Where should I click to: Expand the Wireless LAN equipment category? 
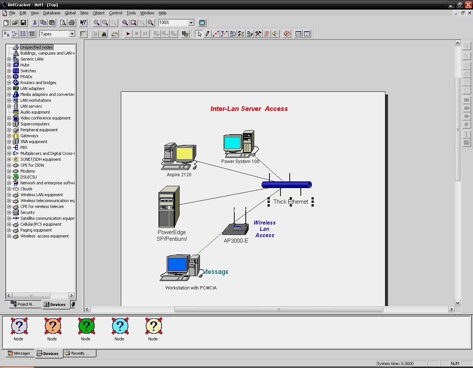point(9,195)
